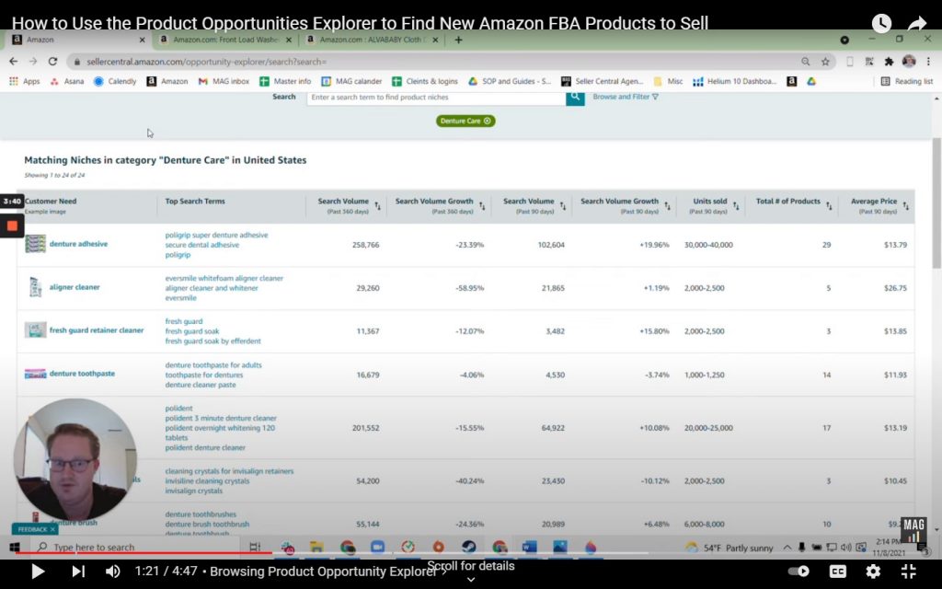Viewport: 942px width, 589px height.
Task: Open the Google Drive bookmark icon
Action: [x=811, y=81]
